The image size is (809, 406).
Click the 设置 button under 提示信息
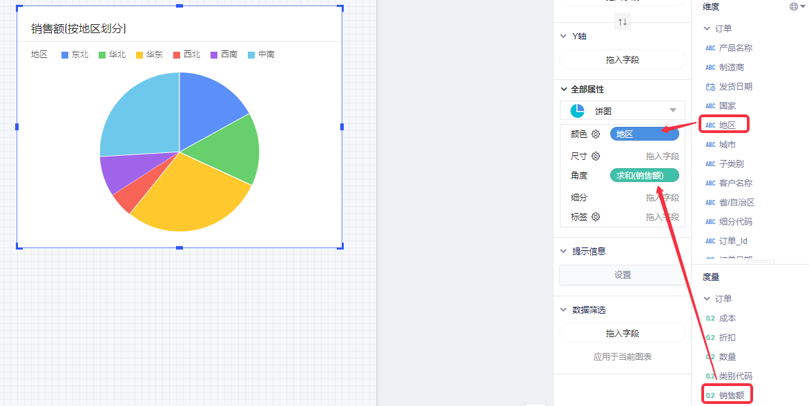[622, 275]
